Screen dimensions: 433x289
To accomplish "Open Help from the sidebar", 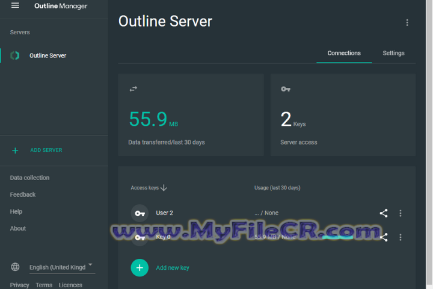I will pyautogui.click(x=16, y=211).
